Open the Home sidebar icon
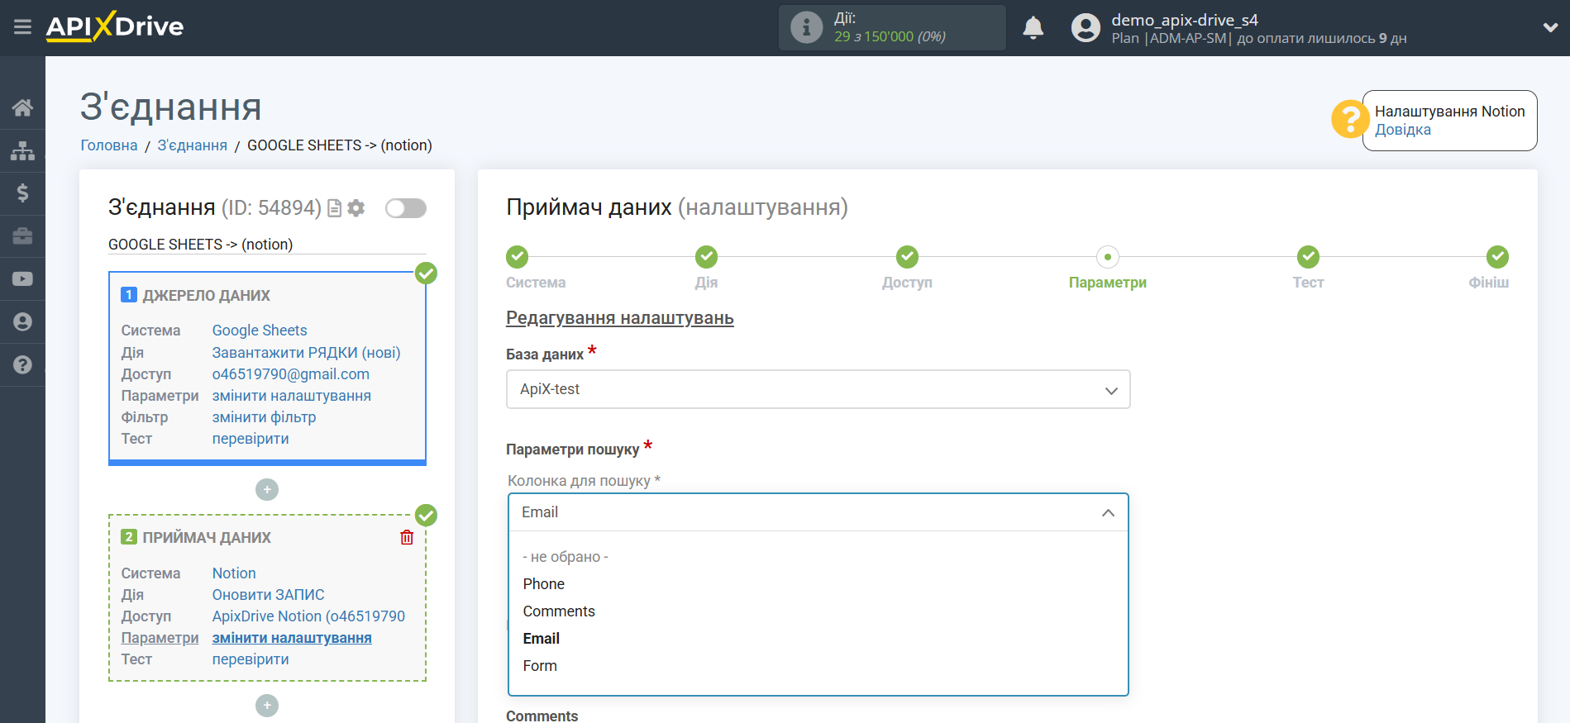This screenshot has height=723, width=1570. [22, 107]
